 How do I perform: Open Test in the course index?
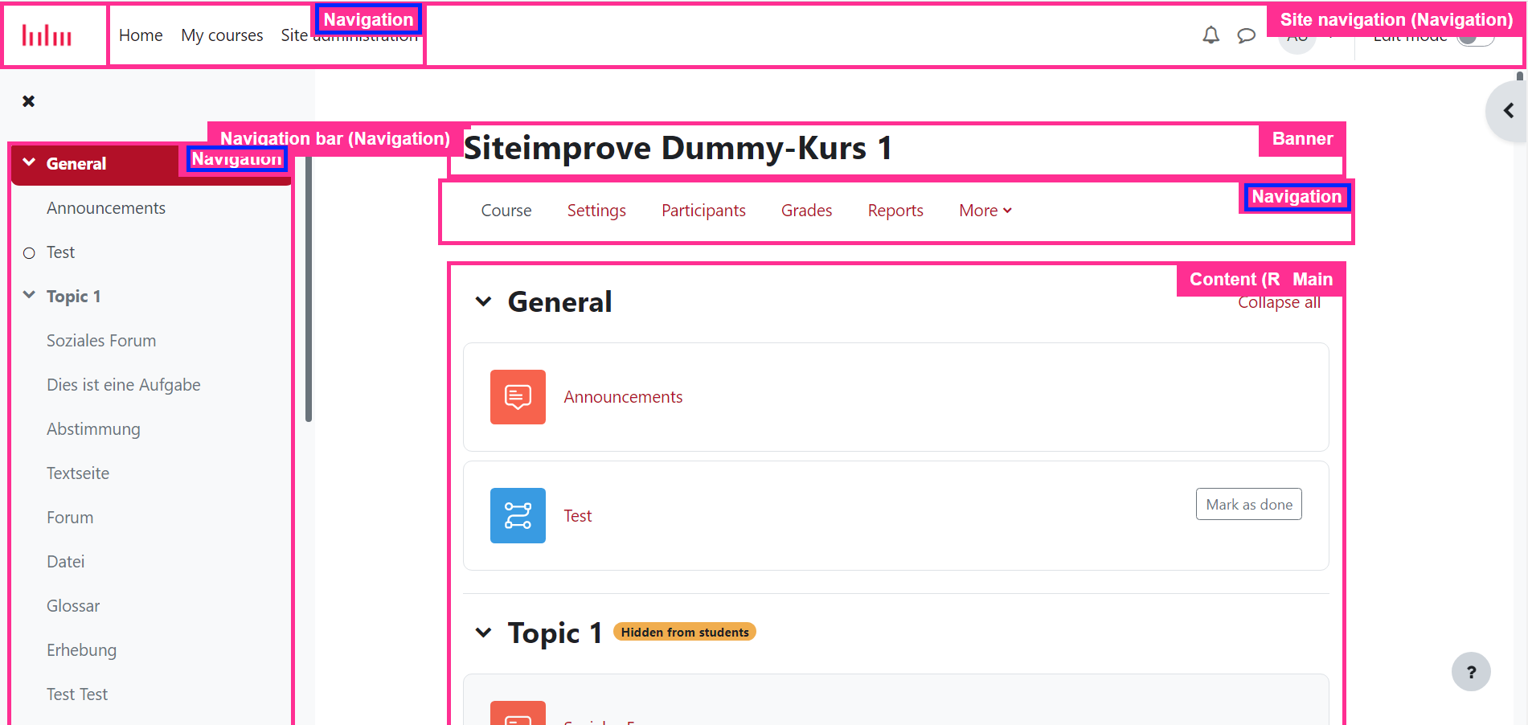tap(60, 252)
